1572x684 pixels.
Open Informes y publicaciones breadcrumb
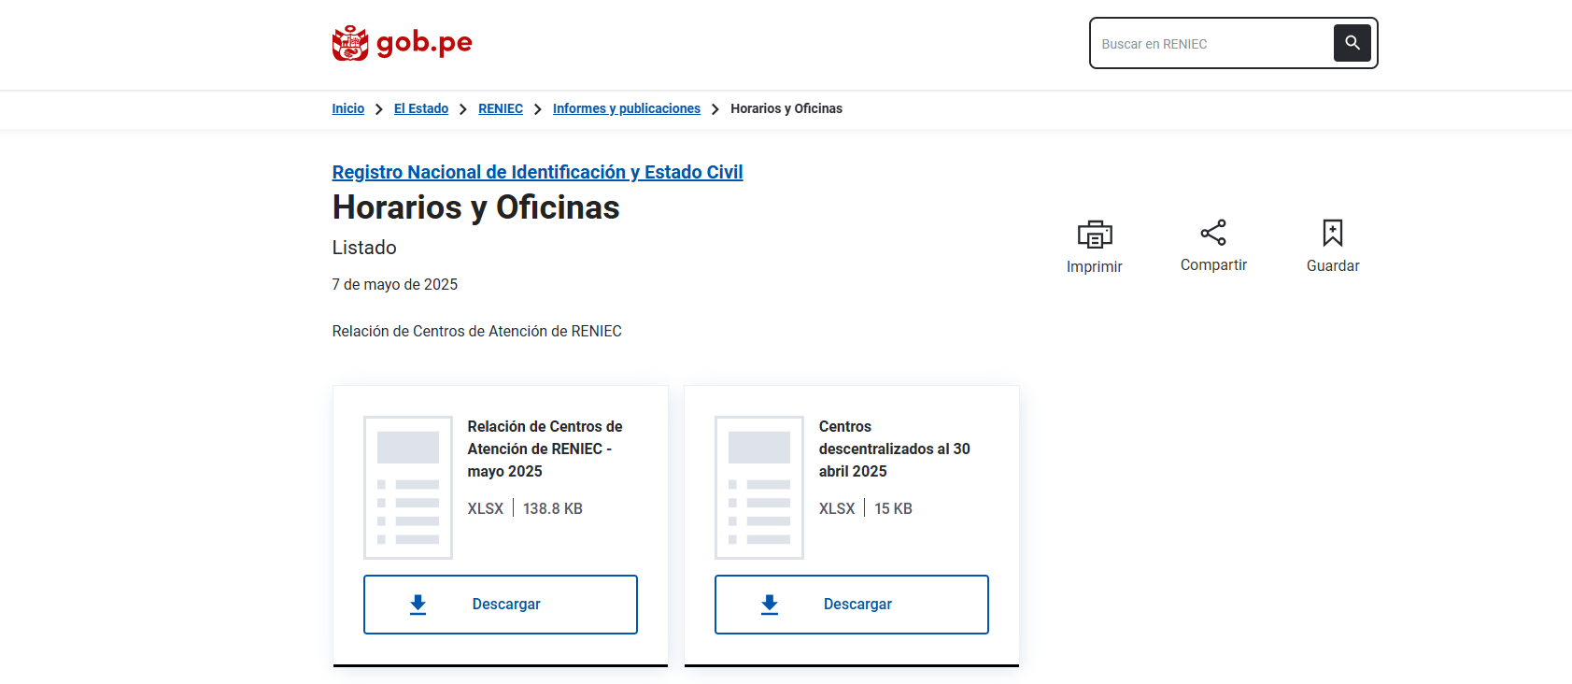point(627,108)
